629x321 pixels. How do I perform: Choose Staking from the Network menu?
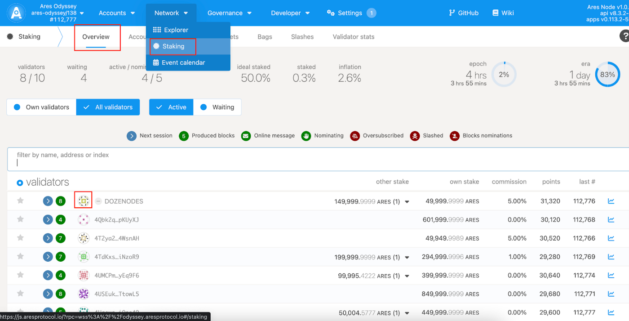pyautogui.click(x=188, y=46)
